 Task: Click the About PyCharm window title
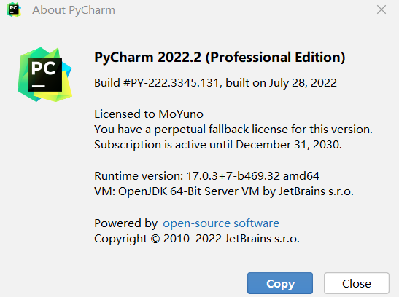click(74, 10)
